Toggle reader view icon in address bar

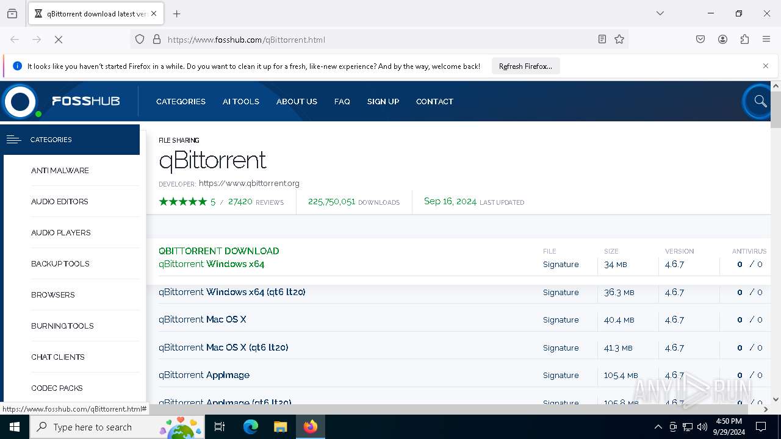602,40
